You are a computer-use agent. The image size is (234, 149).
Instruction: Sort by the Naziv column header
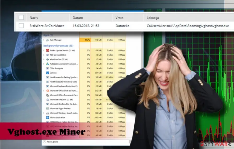click(x=34, y=18)
